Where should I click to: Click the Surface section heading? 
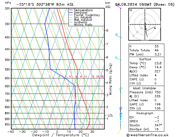145,59
